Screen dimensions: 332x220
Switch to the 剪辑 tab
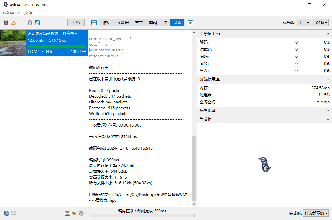pyautogui.click(x=153, y=22)
